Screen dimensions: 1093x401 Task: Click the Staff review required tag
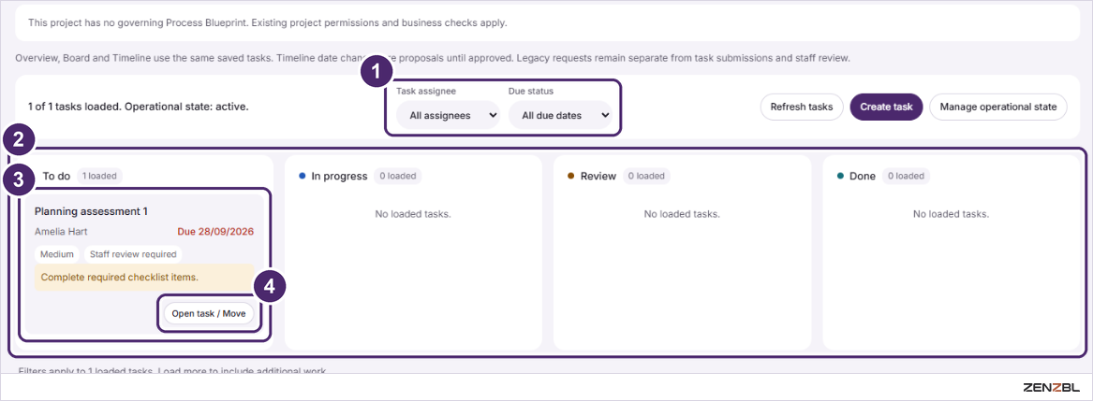tap(133, 254)
